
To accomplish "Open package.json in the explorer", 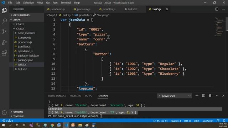I will (x=25, y=60).
